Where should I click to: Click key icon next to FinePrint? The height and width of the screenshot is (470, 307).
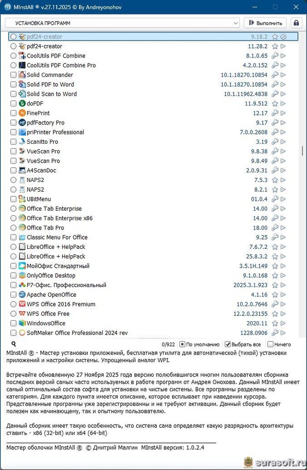pos(275,113)
